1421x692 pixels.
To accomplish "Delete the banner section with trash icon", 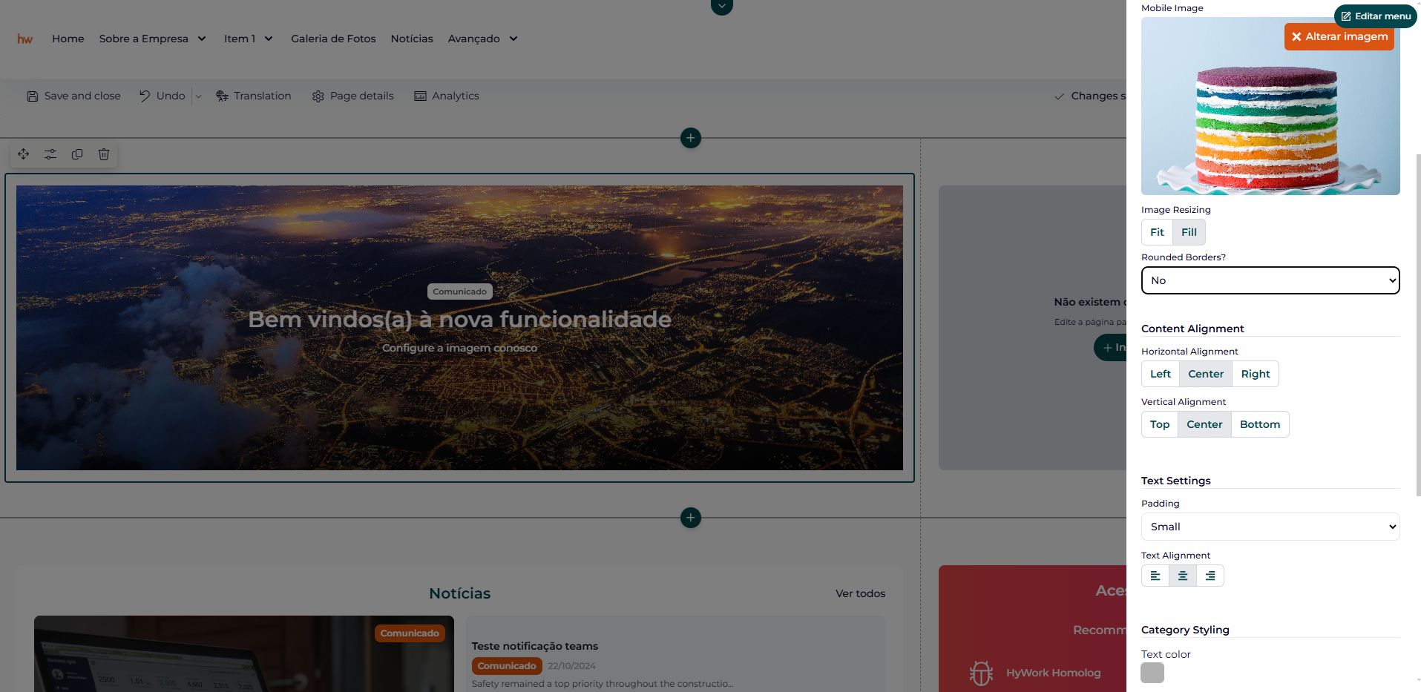I will (104, 154).
